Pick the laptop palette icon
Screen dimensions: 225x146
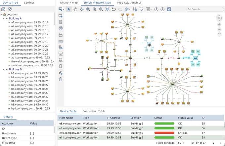tap(61, 60)
